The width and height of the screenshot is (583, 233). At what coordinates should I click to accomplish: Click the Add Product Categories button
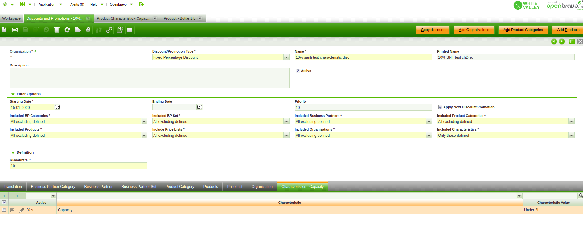(x=523, y=30)
